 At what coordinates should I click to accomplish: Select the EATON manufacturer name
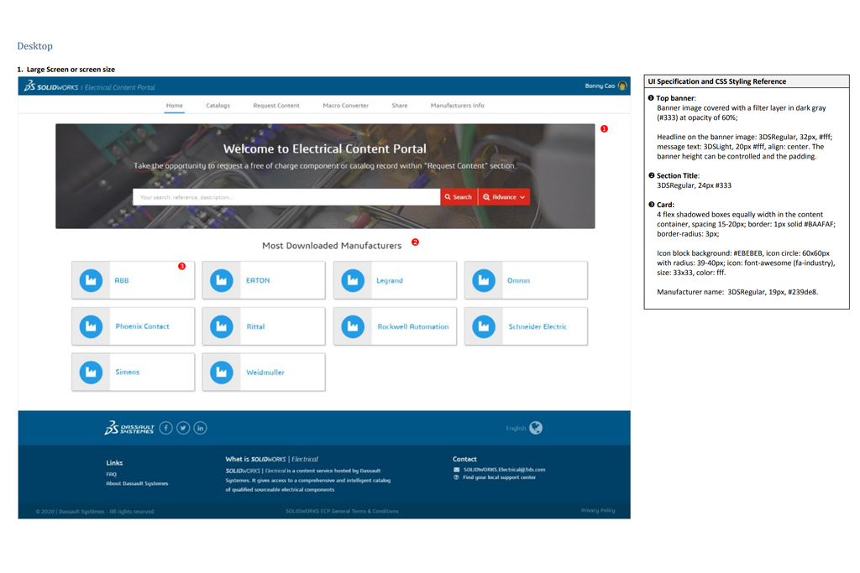(258, 280)
